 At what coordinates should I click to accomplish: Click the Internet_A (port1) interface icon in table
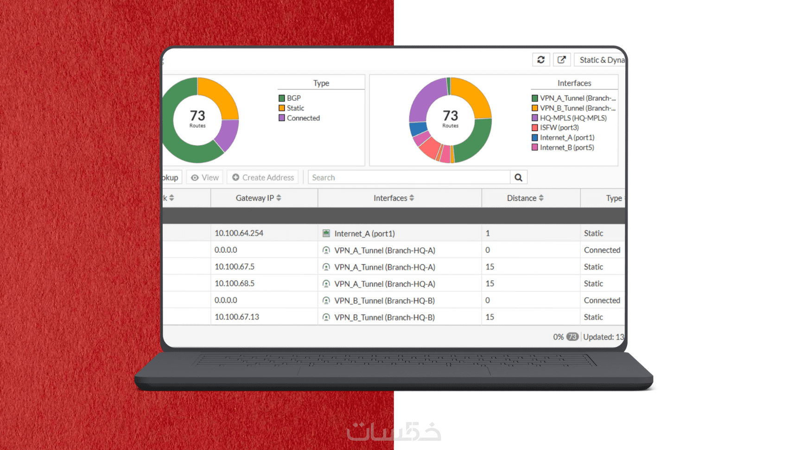326,233
